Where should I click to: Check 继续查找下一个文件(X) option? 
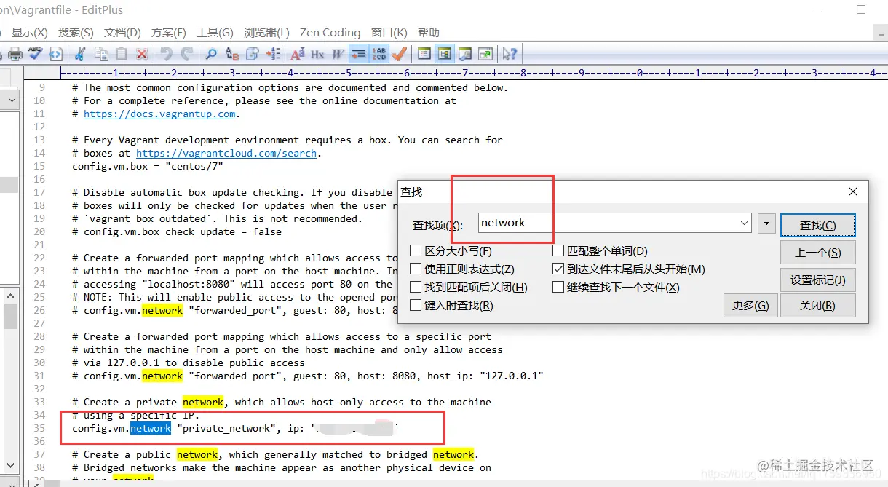click(558, 288)
